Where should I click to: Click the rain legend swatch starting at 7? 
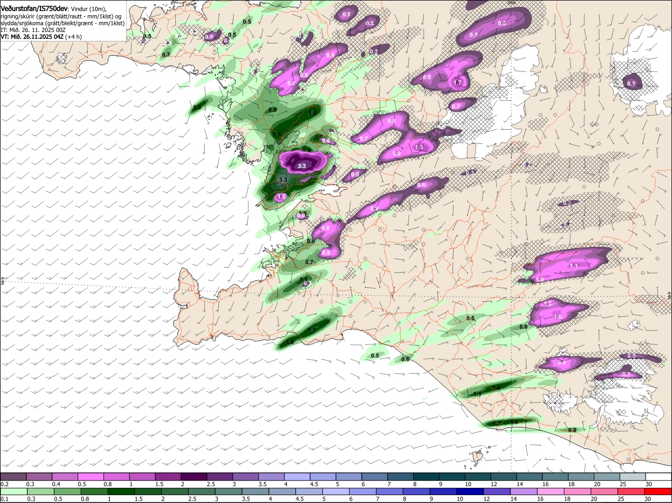pyautogui.click(x=390, y=492)
